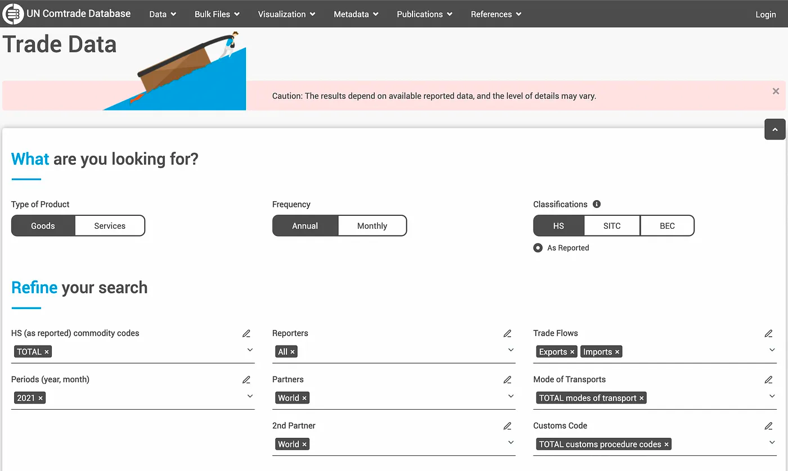Click the UN Comtrade Database logo icon
788x471 pixels.
(13, 14)
